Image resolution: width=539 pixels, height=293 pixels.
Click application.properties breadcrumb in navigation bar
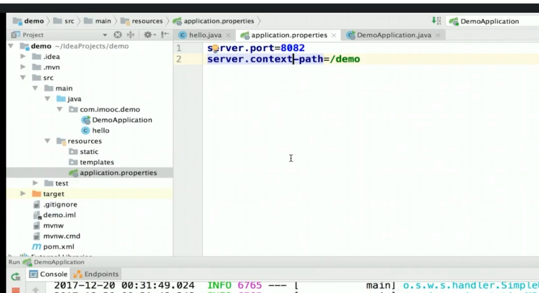click(x=214, y=21)
